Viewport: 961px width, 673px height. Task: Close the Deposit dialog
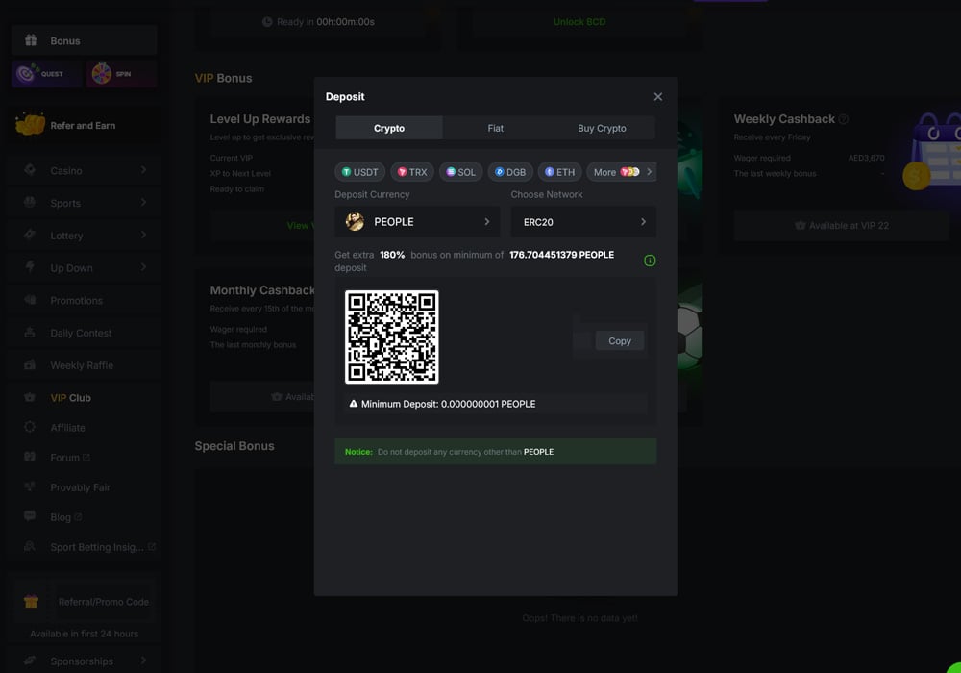tap(657, 97)
